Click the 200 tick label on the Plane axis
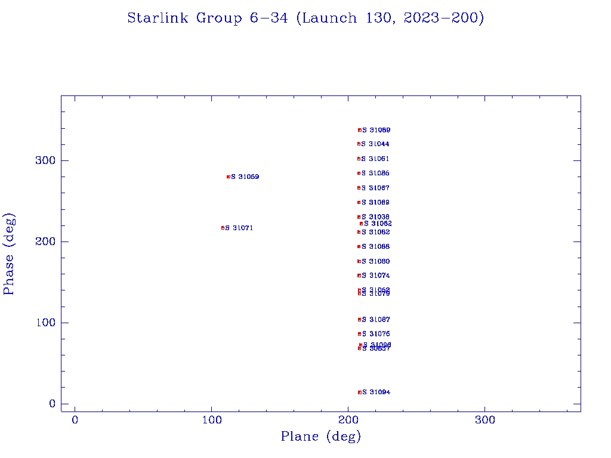 [x=348, y=420]
